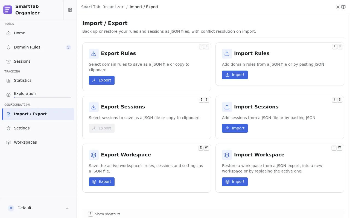Viewport: 350px width, 218px height.
Task: Click the Import button under Import Workspace
Action: click(235, 182)
